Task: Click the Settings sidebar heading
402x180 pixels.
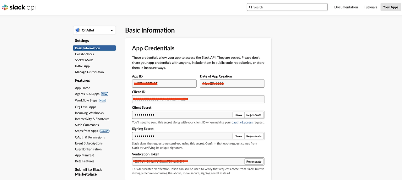Action: (82, 41)
